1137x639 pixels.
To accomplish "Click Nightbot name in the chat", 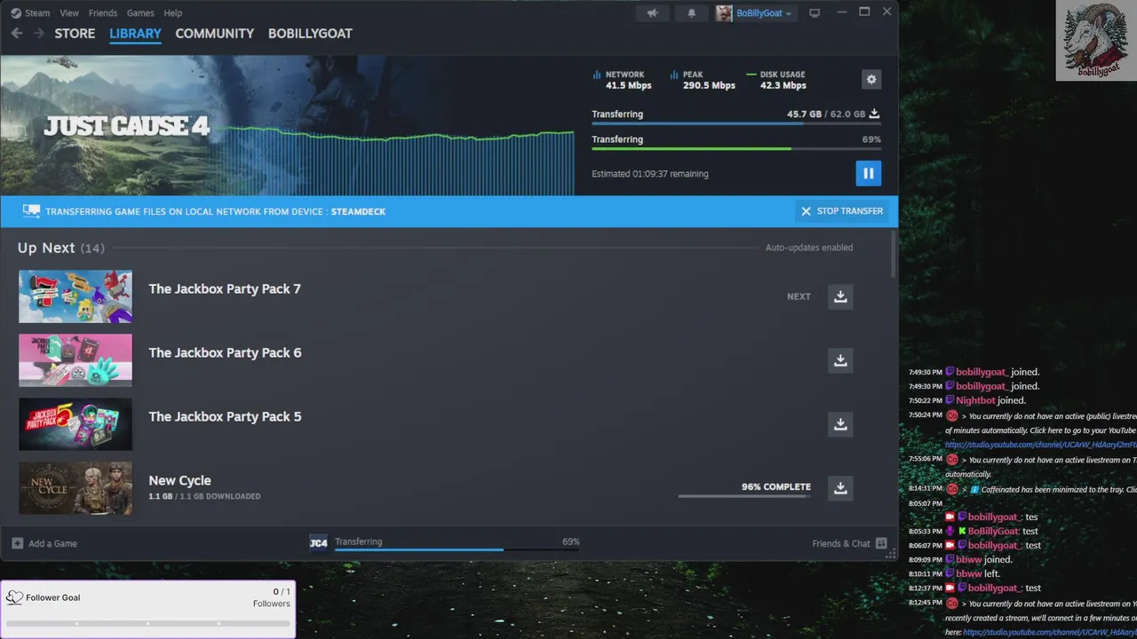I will coord(975,400).
